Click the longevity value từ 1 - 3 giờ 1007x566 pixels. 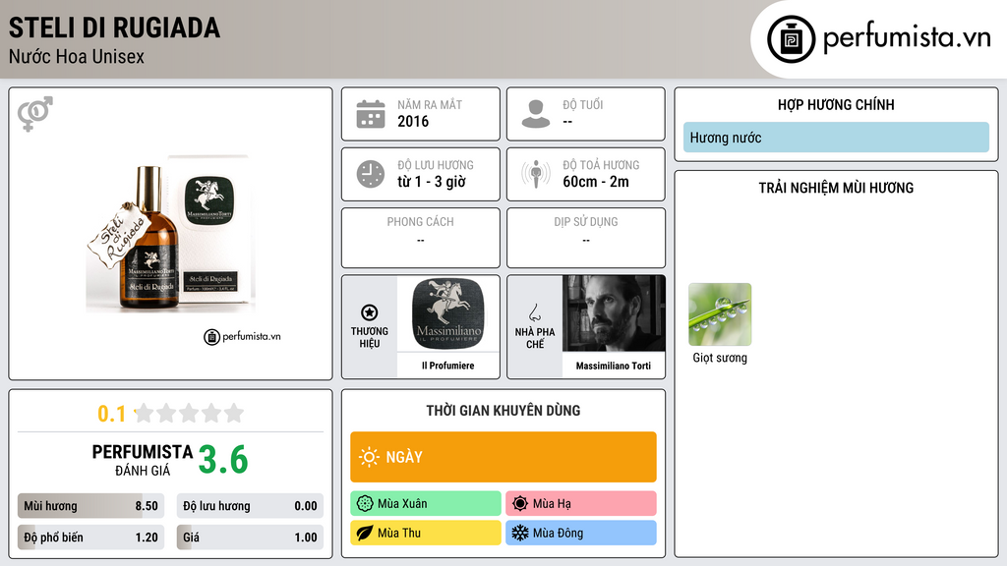tap(432, 182)
